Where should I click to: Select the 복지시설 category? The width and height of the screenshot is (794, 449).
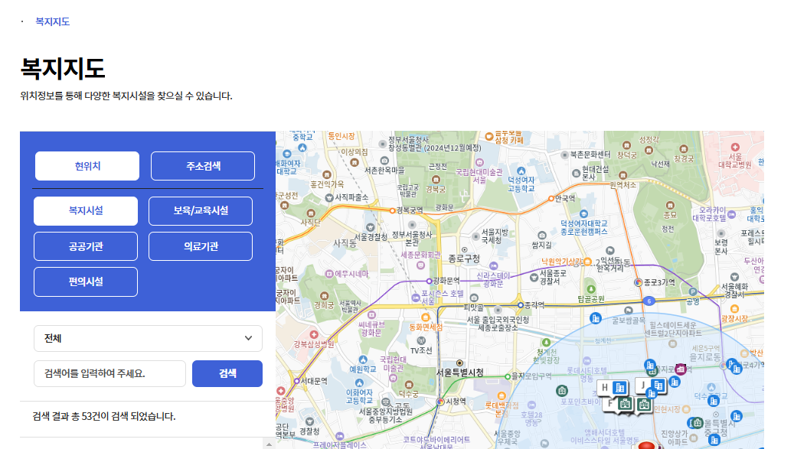click(x=86, y=211)
